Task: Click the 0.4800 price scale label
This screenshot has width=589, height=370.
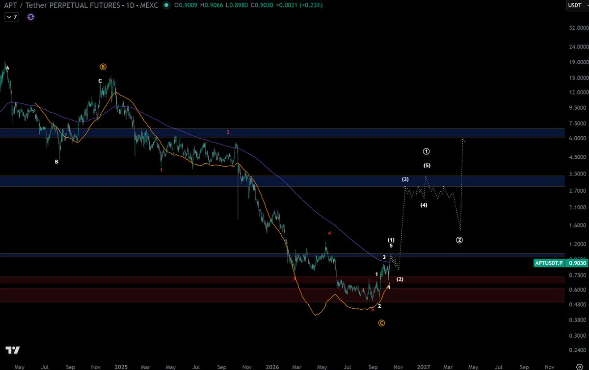Action: click(x=577, y=304)
